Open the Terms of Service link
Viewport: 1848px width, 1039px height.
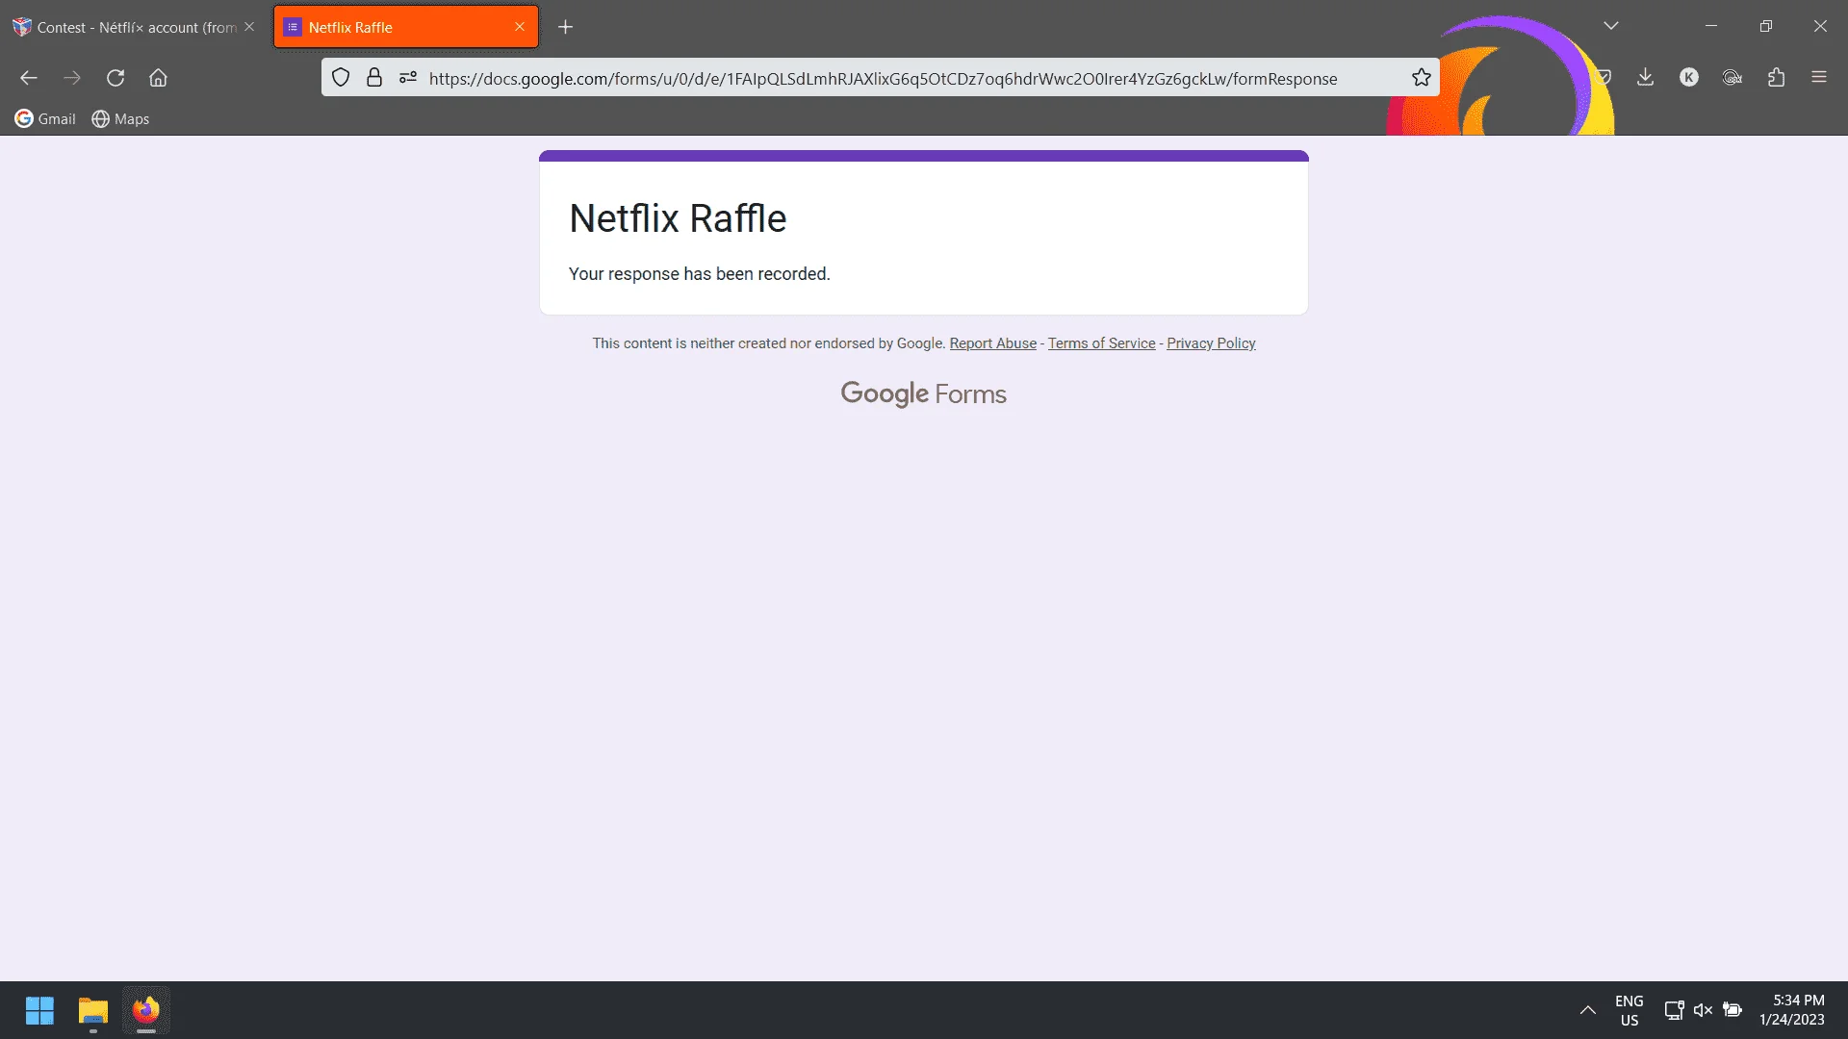pos(1102,343)
